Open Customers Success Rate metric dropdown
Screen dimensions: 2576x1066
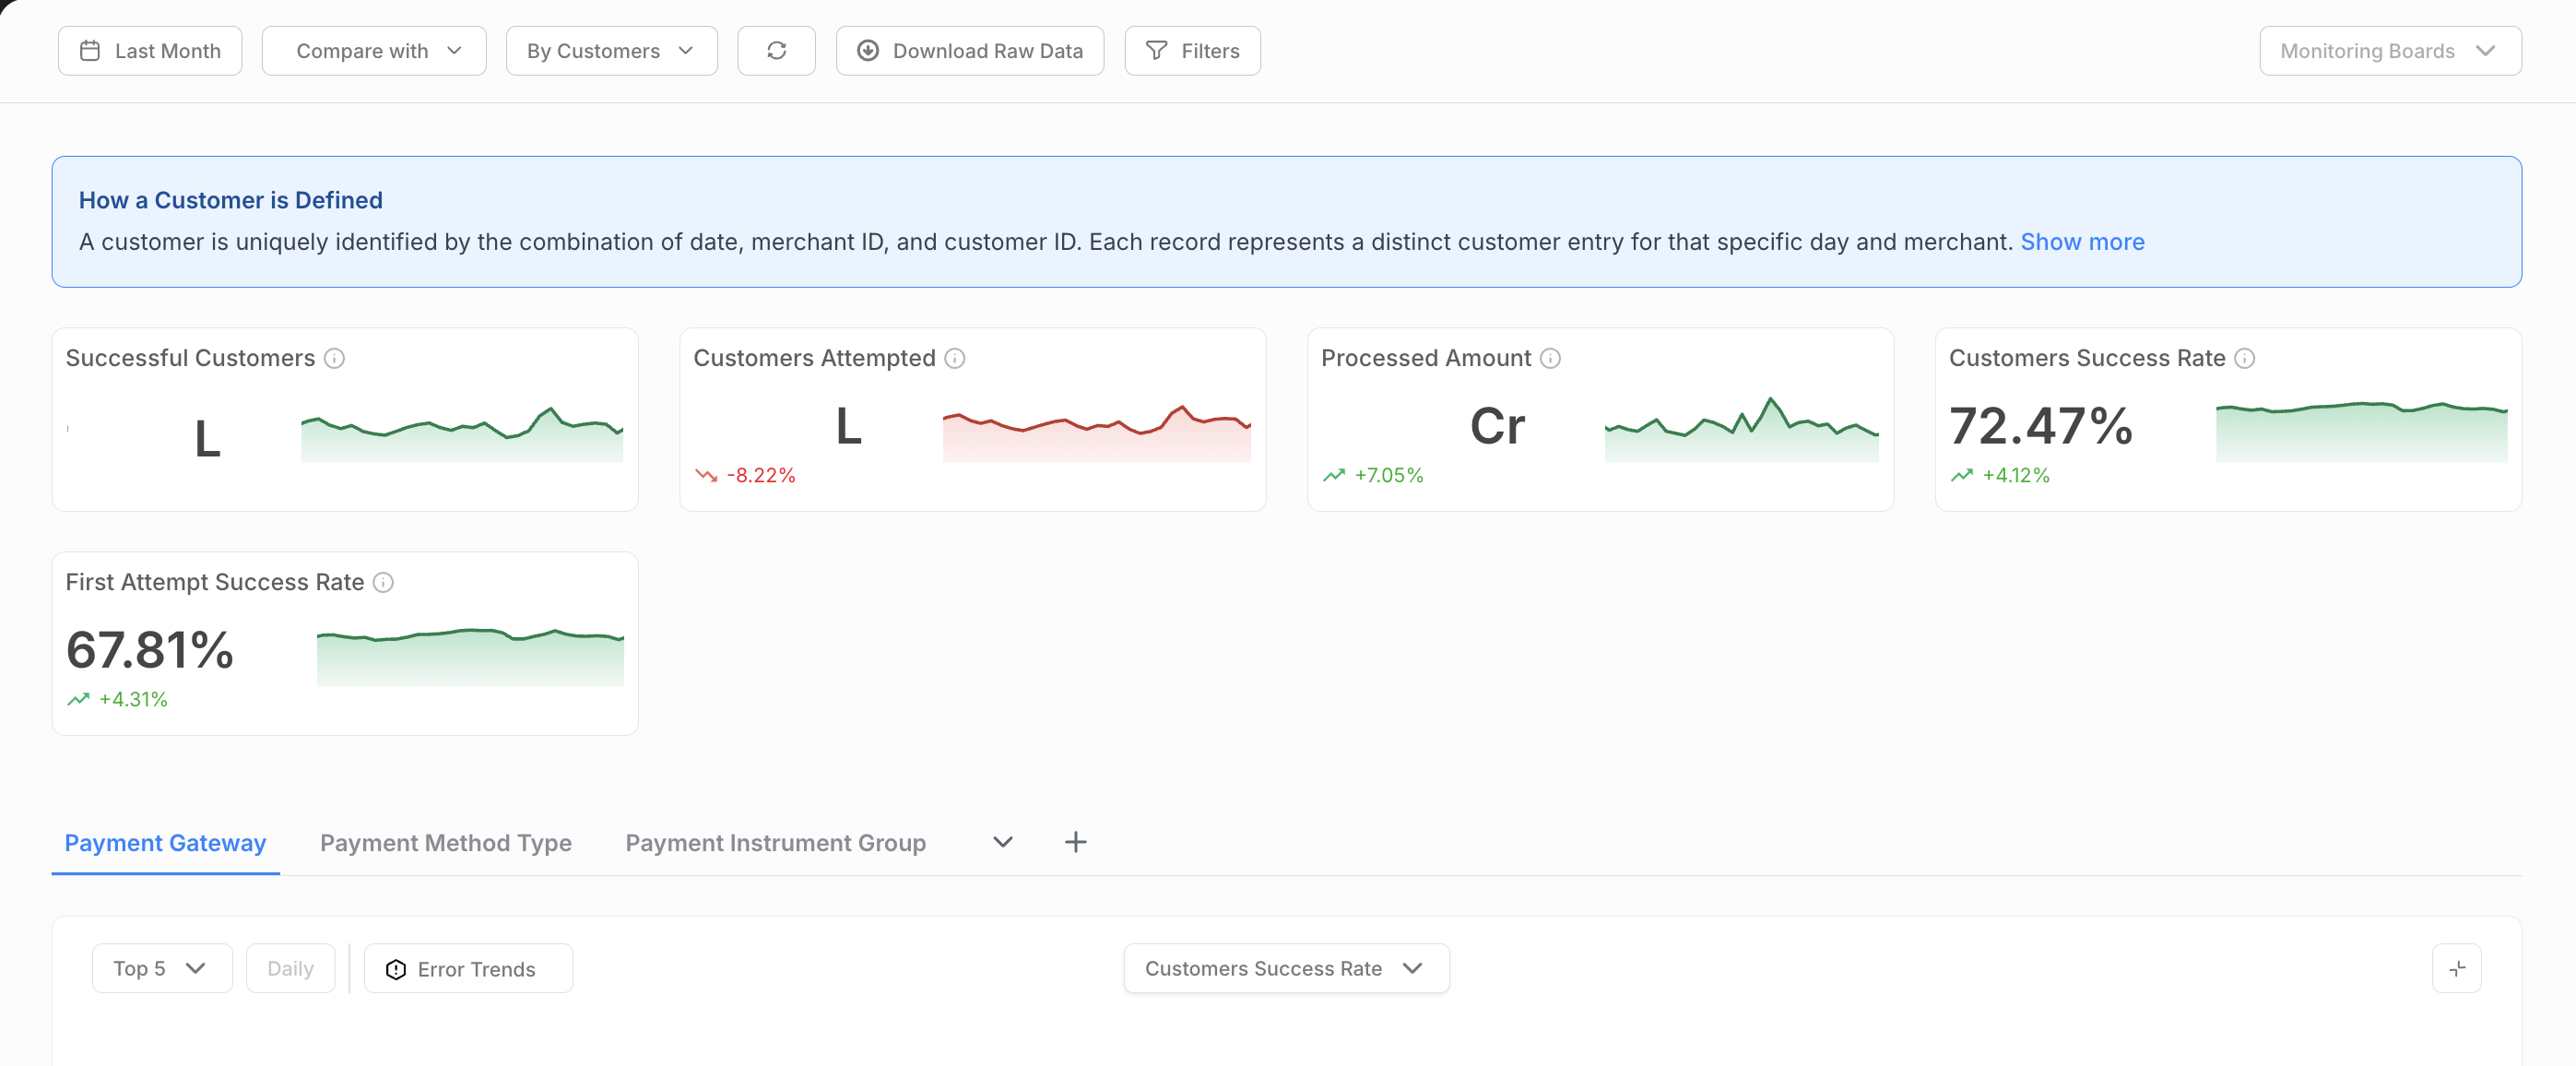(1286, 968)
